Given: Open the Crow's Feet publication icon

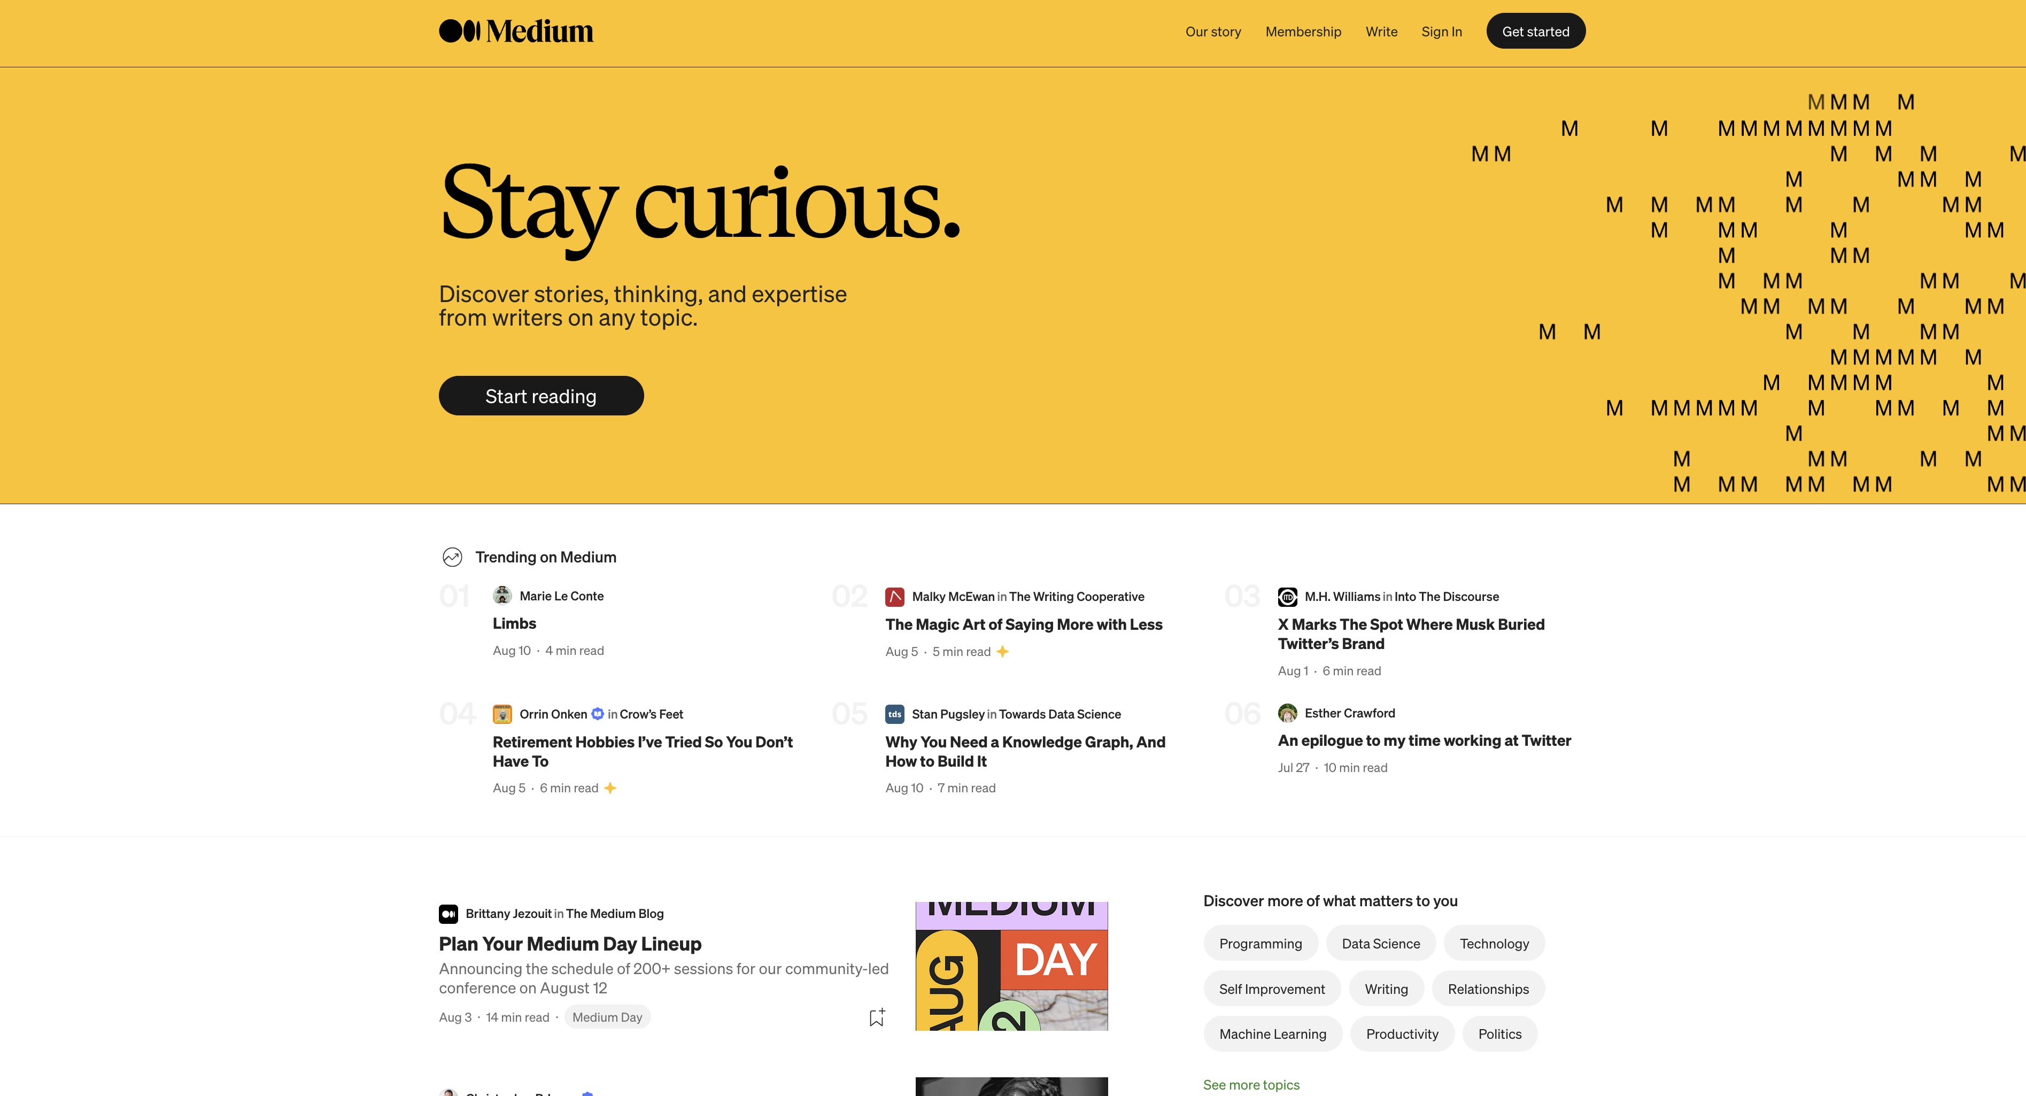Looking at the screenshot, I should coord(502,714).
